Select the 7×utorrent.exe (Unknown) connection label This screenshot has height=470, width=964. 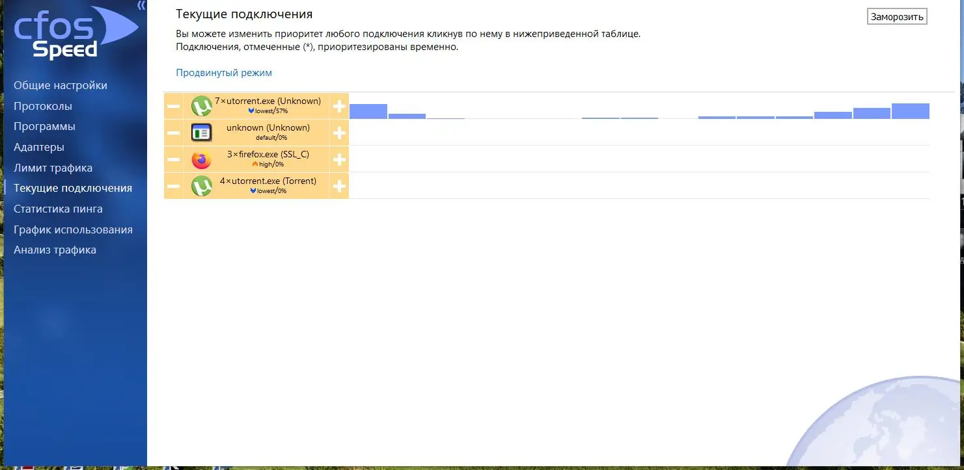[x=268, y=101]
